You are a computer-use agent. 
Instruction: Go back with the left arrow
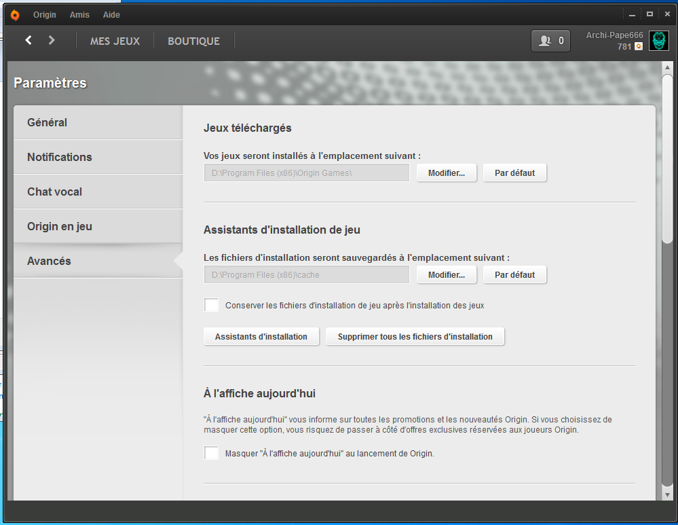pyautogui.click(x=29, y=41)
